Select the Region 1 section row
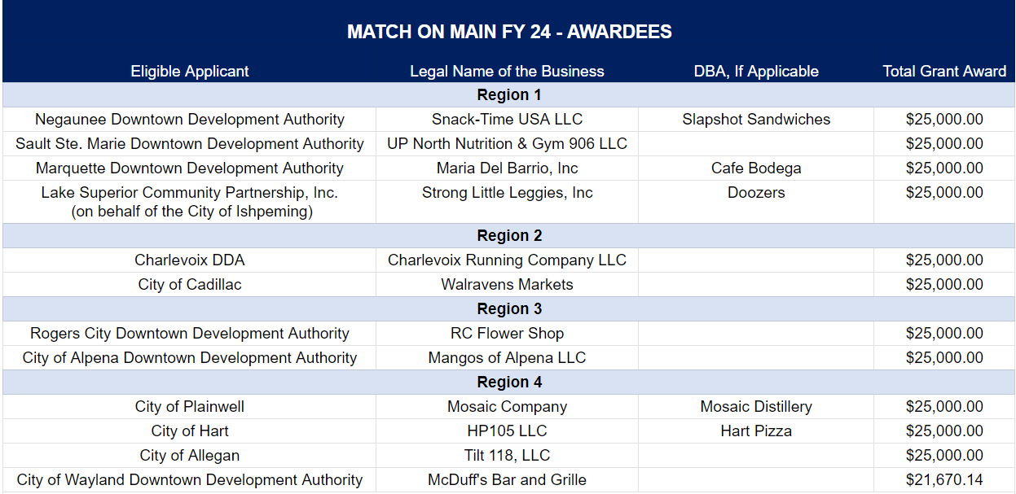The width and height of the screenshot is (1016, 494). (508, 95)
